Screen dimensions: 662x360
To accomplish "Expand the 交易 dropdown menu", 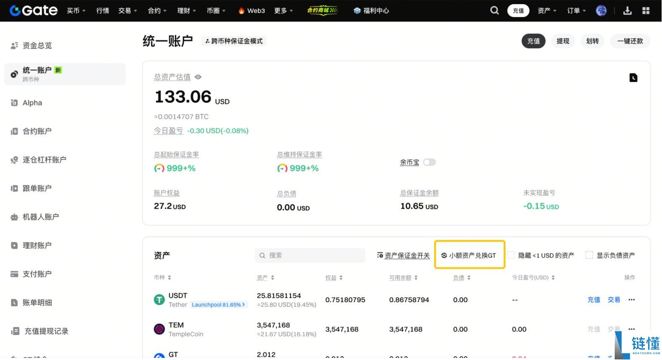I will pyautogui.click(x=128, y=10).
